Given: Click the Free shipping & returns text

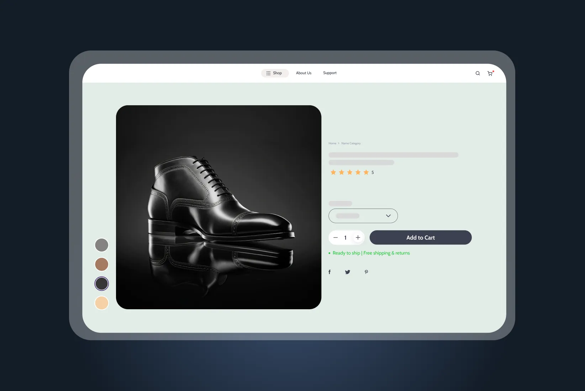Looking at the screenshot, I should 386,253.
